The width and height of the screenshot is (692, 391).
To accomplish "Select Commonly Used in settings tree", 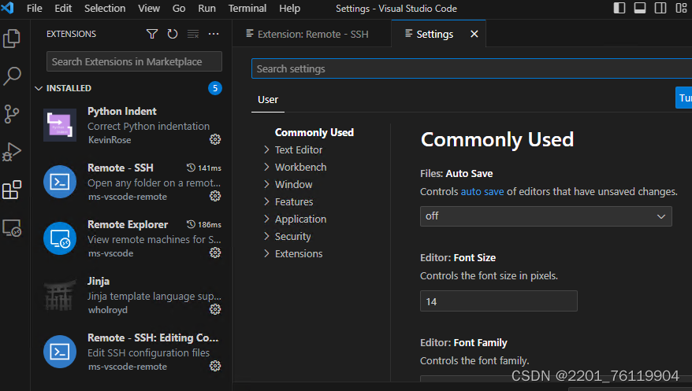I will coord(314,132).
